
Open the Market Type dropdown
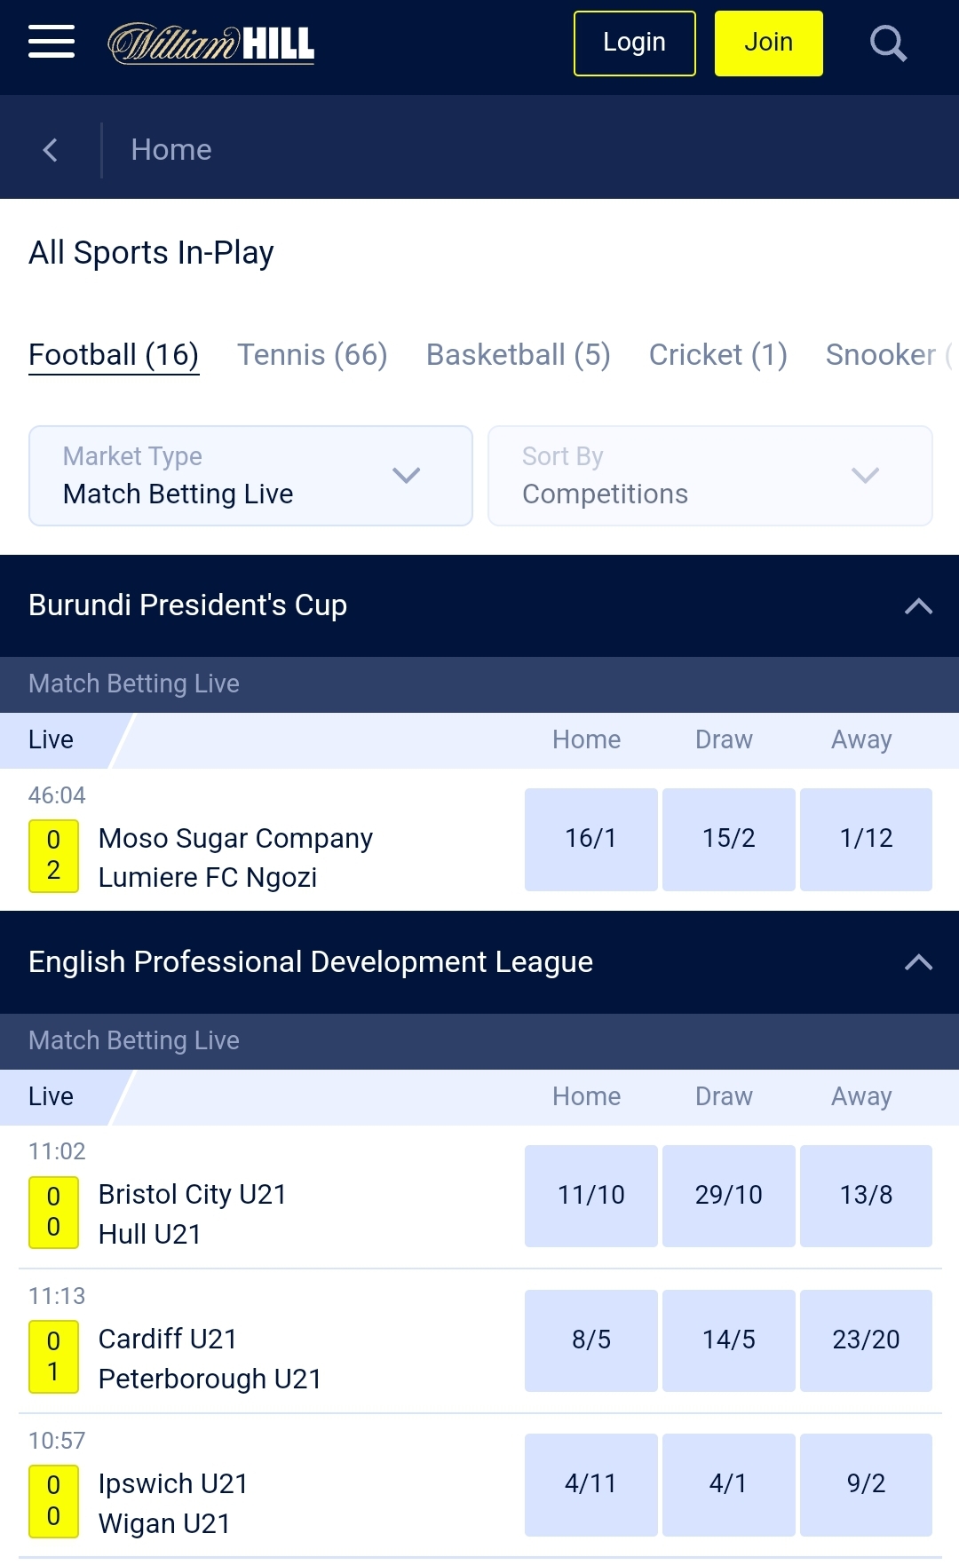(250, 476)
